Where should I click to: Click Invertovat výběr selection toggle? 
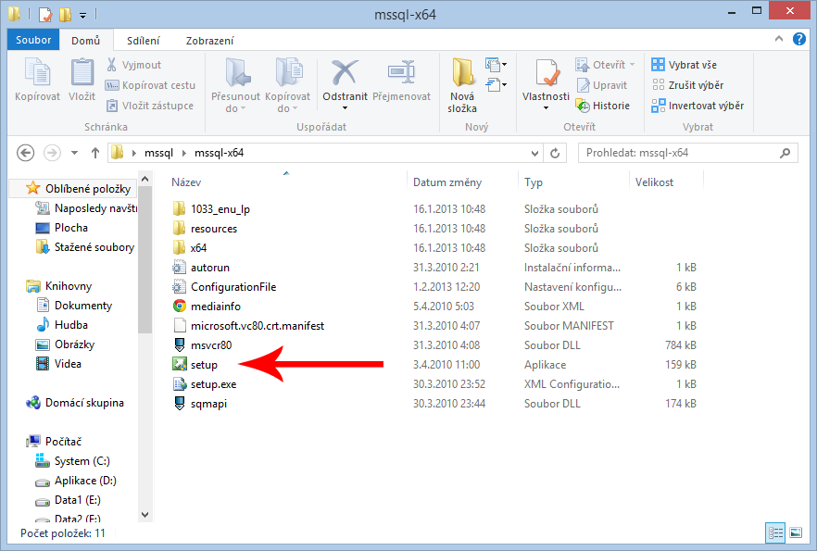tap(698, 106)
